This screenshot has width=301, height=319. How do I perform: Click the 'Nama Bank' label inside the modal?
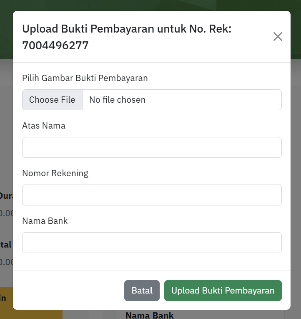click(x=45, y=221)
